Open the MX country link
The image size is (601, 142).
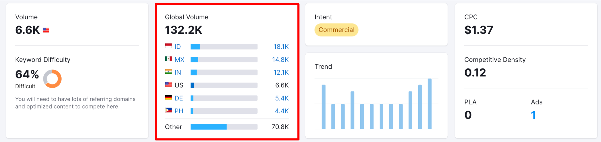[x=179, y=60]
